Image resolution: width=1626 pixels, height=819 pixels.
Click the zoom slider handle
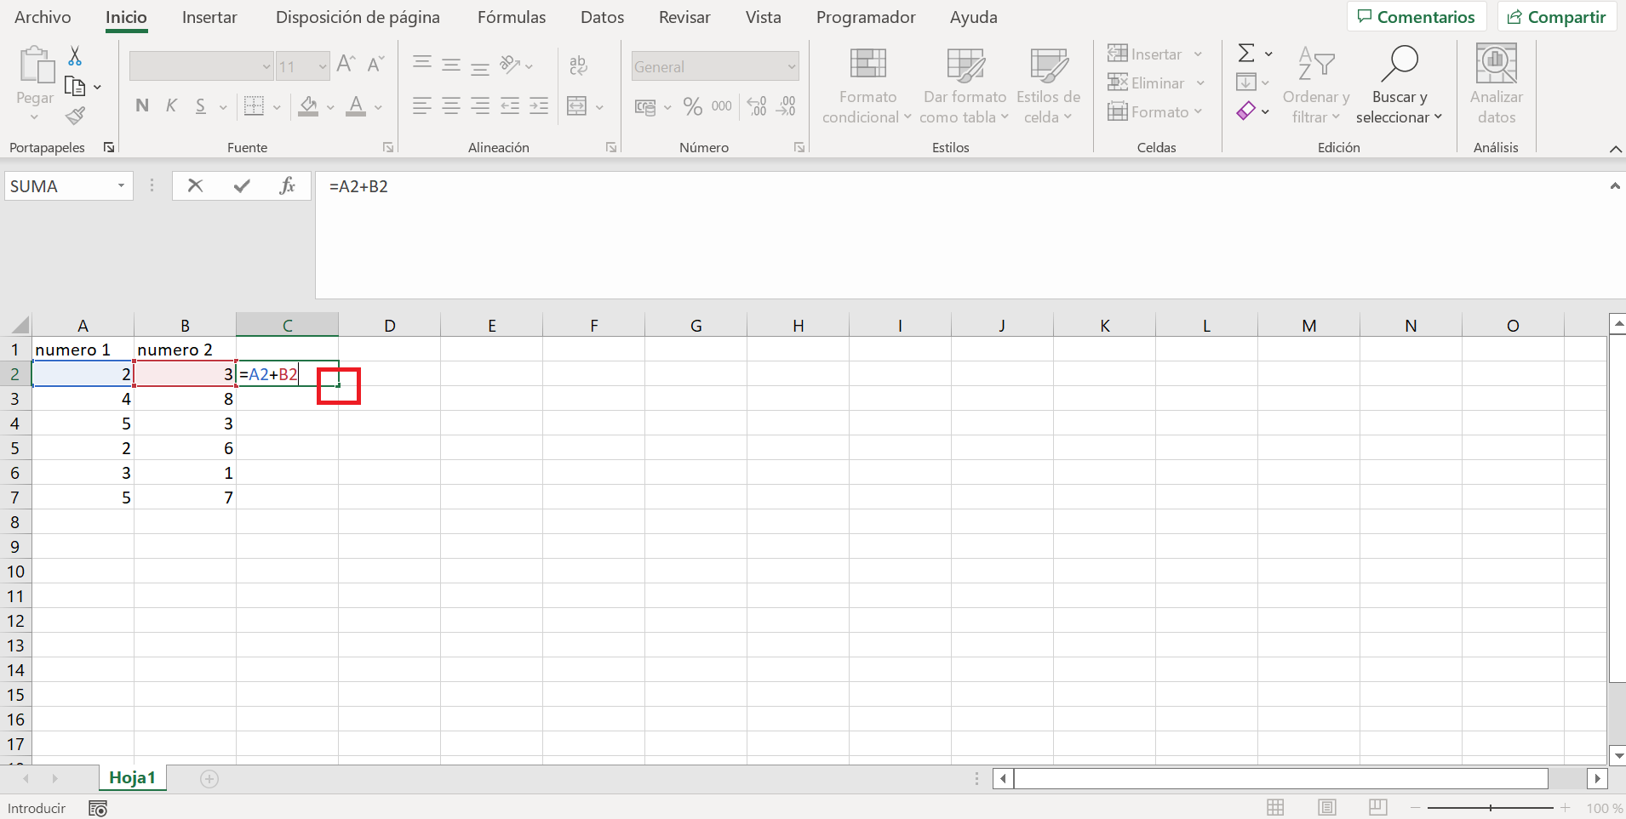coord(1491,808)
